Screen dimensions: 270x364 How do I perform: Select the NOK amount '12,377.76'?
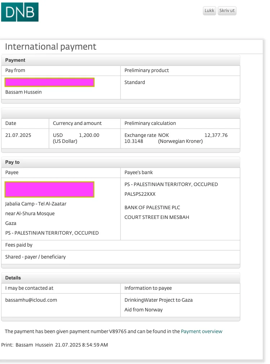tap(216, 135)
